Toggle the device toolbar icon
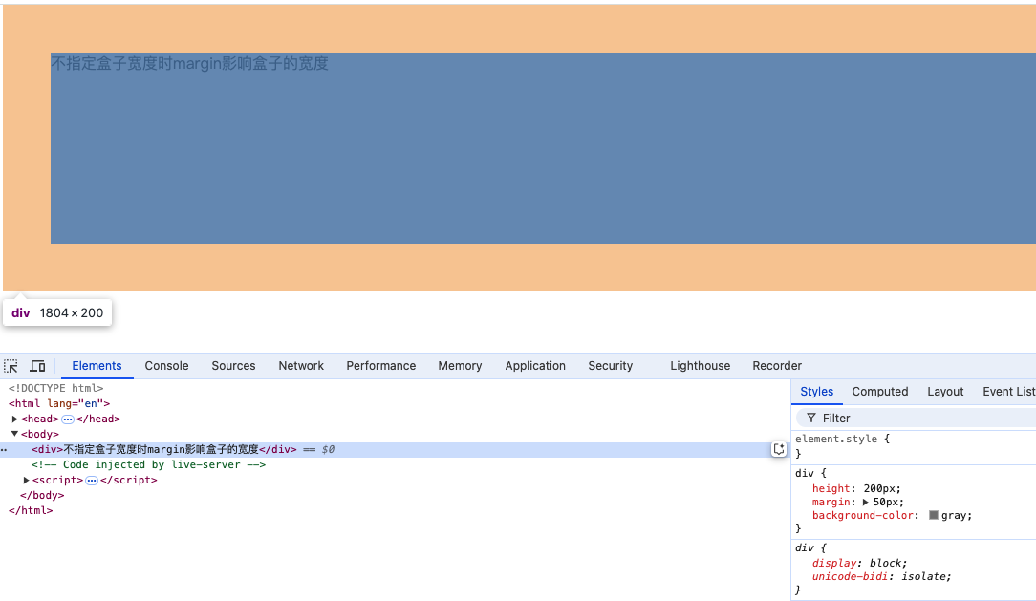 37,366
